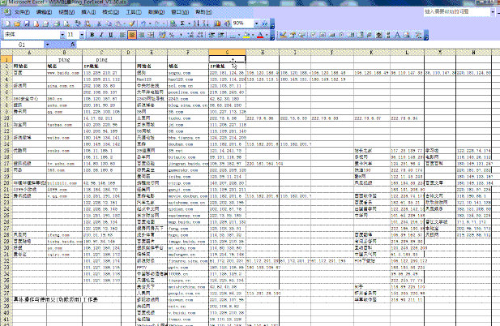Click the Paste icon
This screenshot has width=500, height=326.
point(118,24)
